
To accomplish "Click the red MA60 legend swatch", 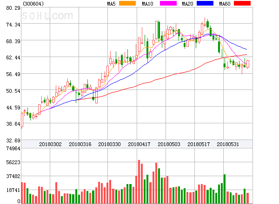I will click(x=242, y=3).
